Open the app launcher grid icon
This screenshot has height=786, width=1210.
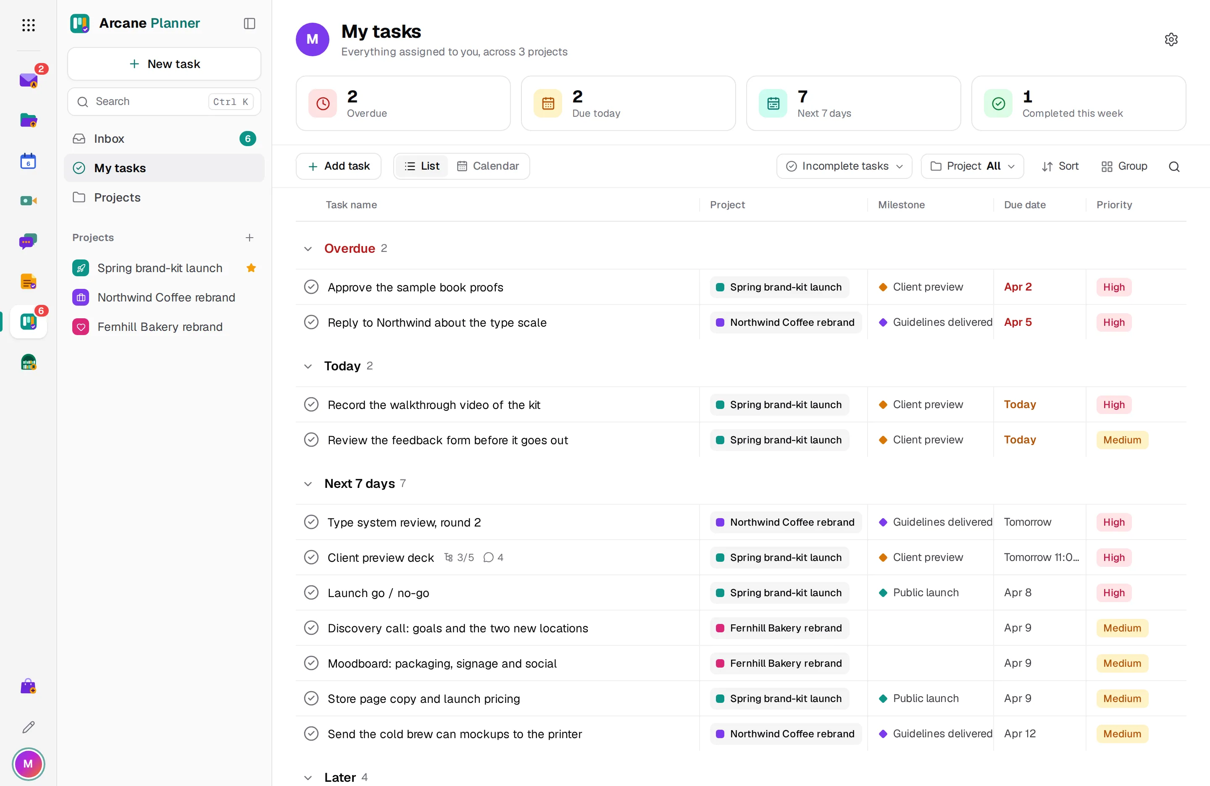pos(29,25)
